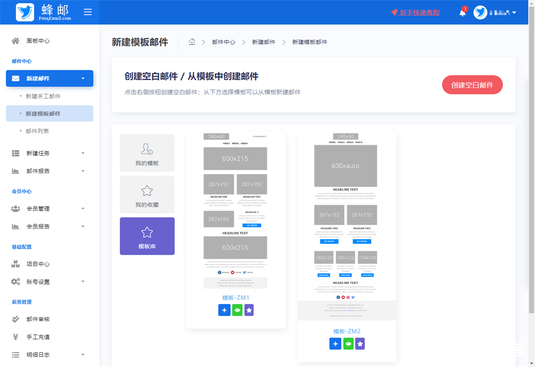Viewport: 535px width, 367px height.
Task: Favorite 模板-ZM1 with the purple star icon
Action: tap(249, 310)
